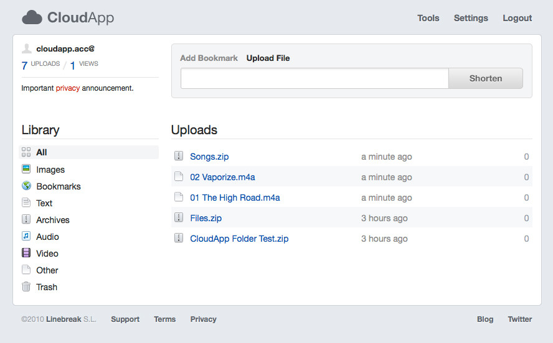Open the CloudApp Folder Test.zip upload

pos(239,239)
